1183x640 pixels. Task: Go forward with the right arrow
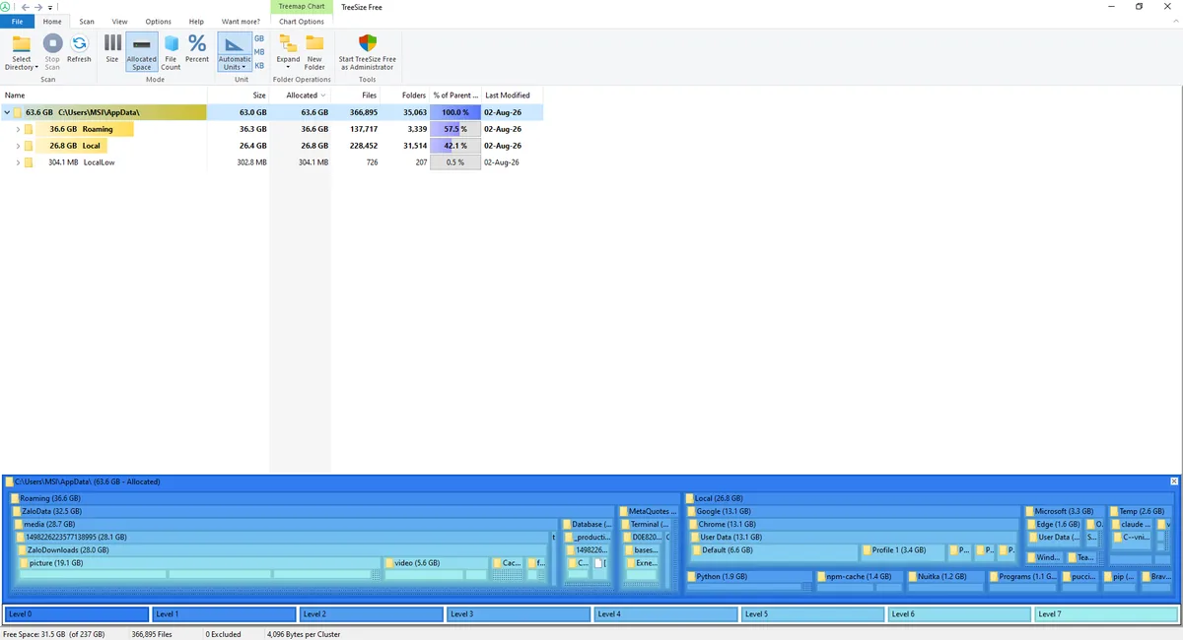(x=38, y=7)
